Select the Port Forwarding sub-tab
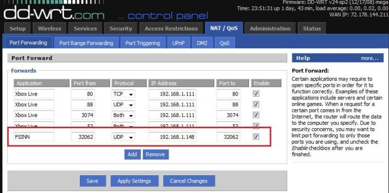The width and height of the screenshot is (389, 193). [28, 42]
